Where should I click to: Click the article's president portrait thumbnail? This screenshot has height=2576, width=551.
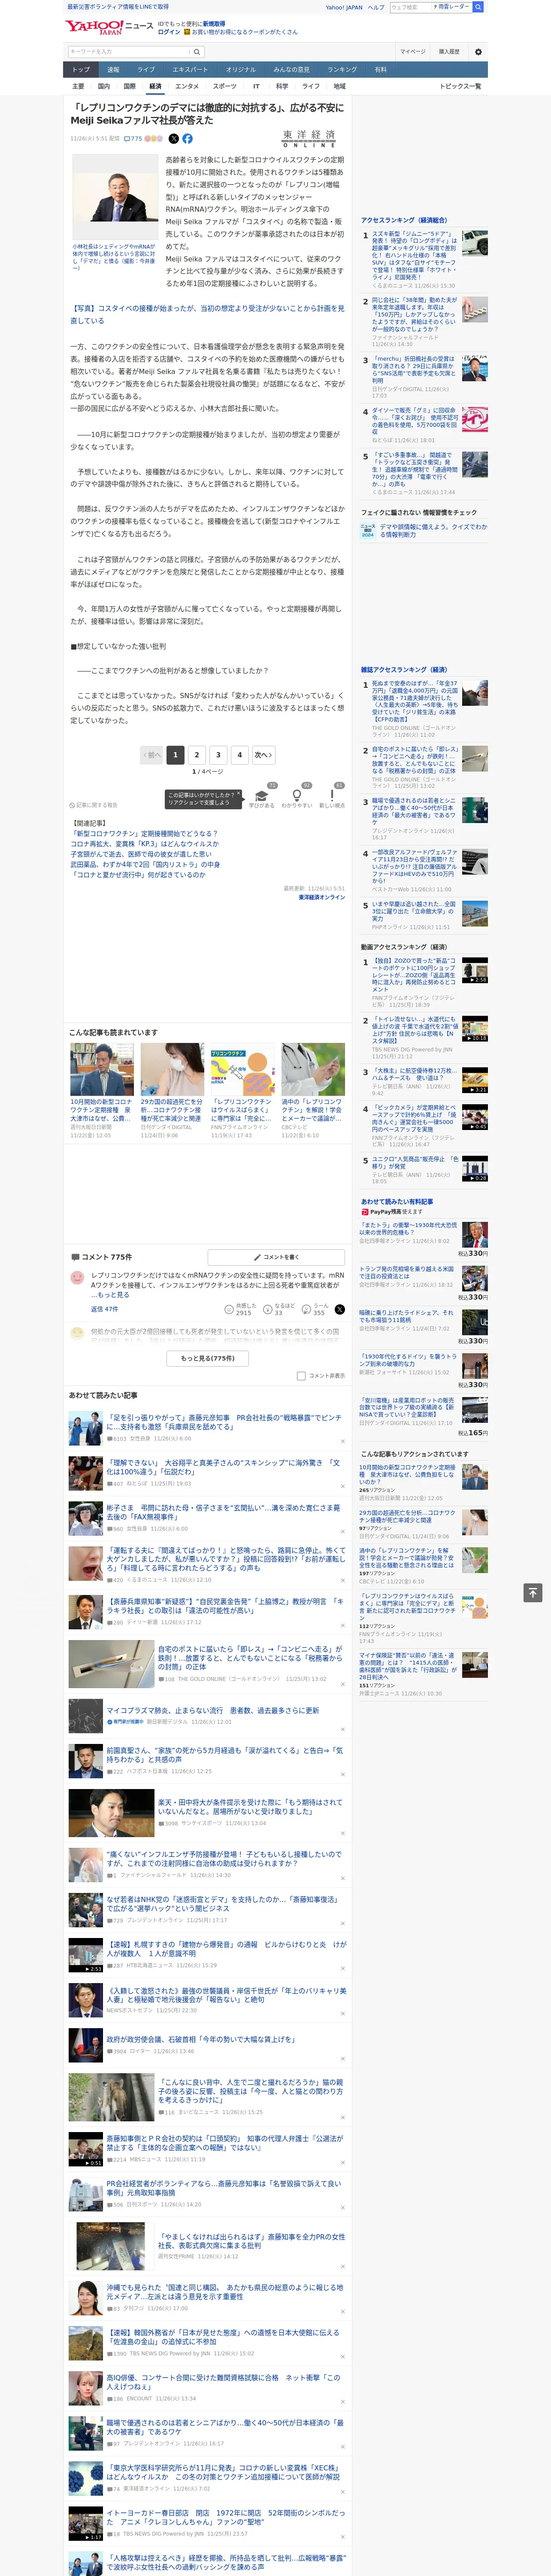(115, 198)
